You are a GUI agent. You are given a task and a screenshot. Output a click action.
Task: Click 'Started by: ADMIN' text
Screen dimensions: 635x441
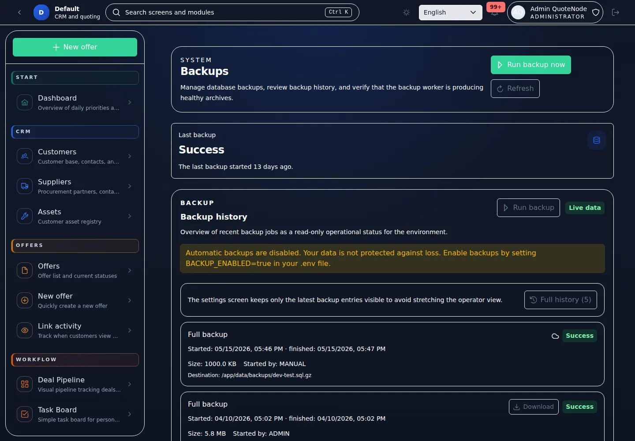tap(261, 434)
